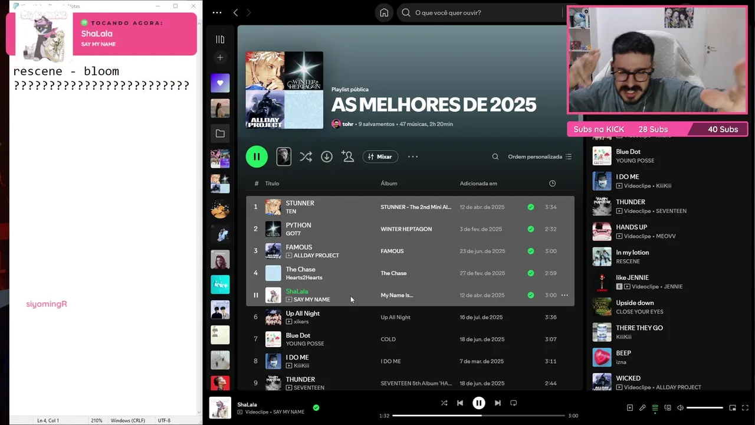The height and width of the screenshot is (425, 755).
Task: Toggle repeat in the player bar
Action: pyautogui.click(x=514, y=403)
